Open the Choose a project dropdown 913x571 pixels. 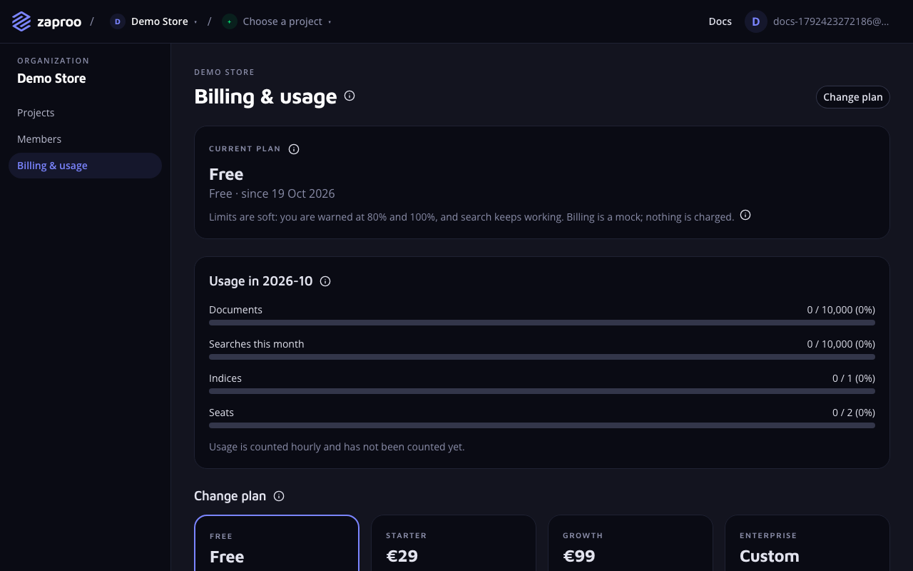[277, 21]
